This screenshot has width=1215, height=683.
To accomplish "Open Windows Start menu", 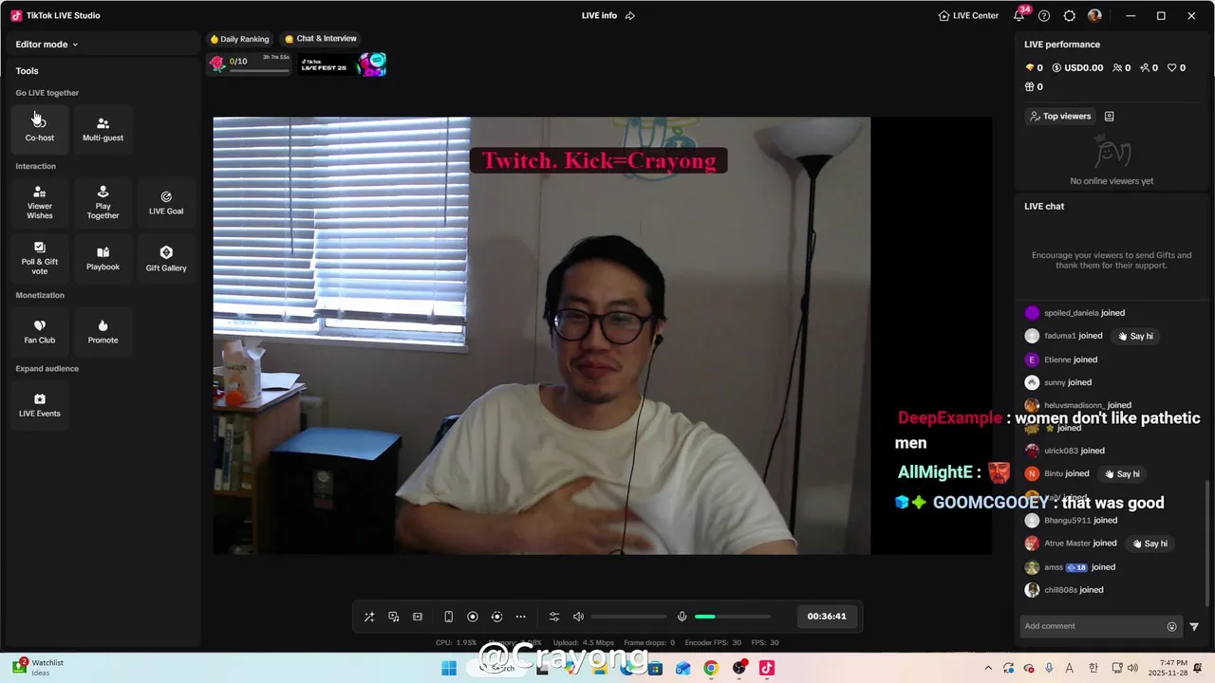I will click(449, 668).
